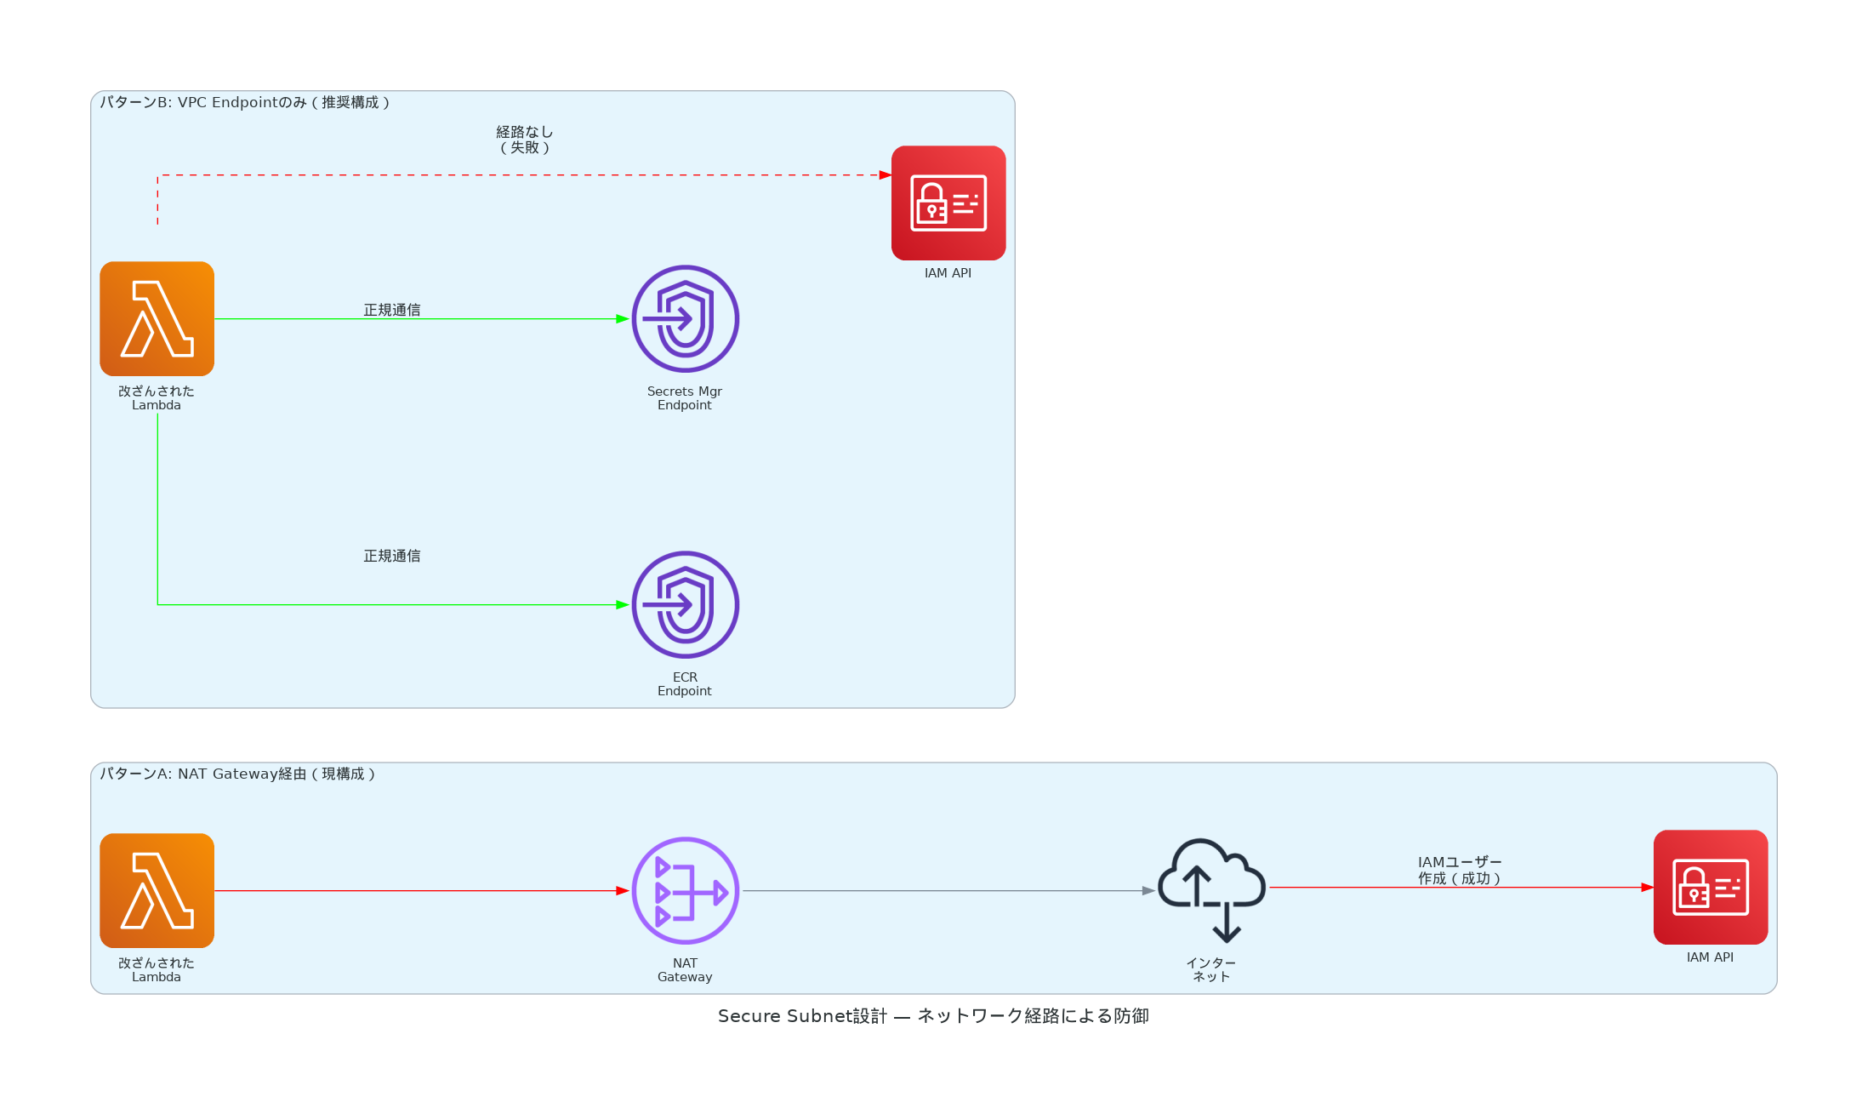
Task: Click the パターンA: NAT Gateway経由 title
Action: tap(237, 774)
